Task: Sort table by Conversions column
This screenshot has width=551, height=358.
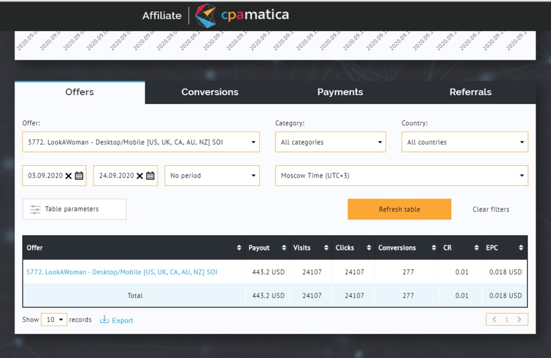Action: point(434,248)
